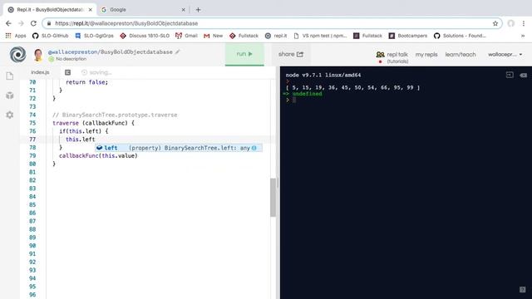Screen dimensions: 532x299
Task: Clear the console with the eraser icon
Action: (523, 75)
